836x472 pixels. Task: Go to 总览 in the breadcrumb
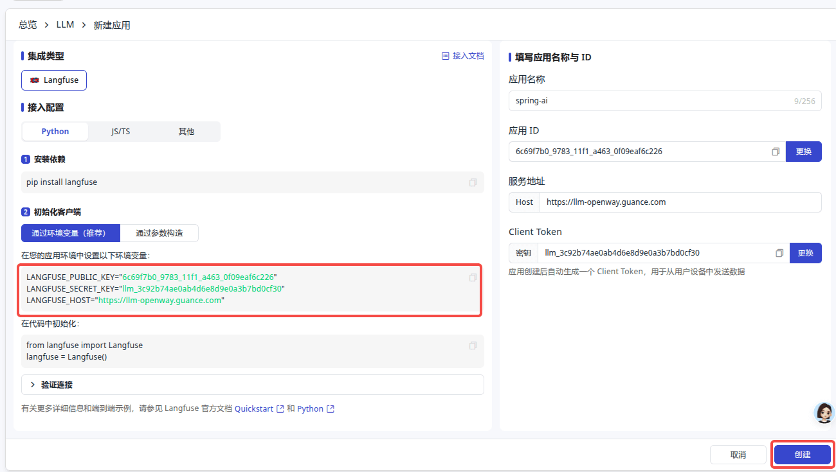tap(28, 25)
